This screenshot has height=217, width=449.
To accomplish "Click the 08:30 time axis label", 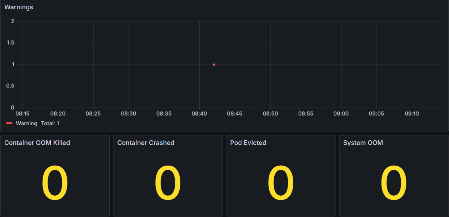I will pos(129,114).
